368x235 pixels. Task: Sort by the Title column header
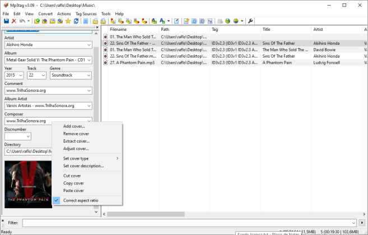(286, 29)
